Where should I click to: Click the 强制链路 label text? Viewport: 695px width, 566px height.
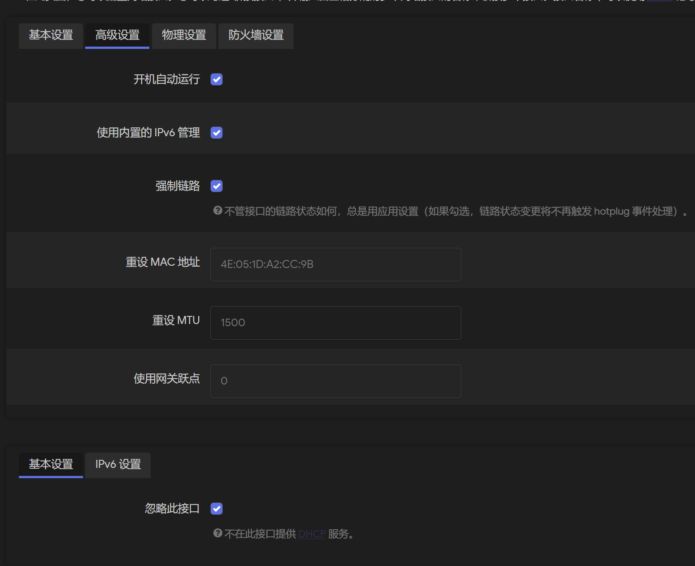coord(178,186)
